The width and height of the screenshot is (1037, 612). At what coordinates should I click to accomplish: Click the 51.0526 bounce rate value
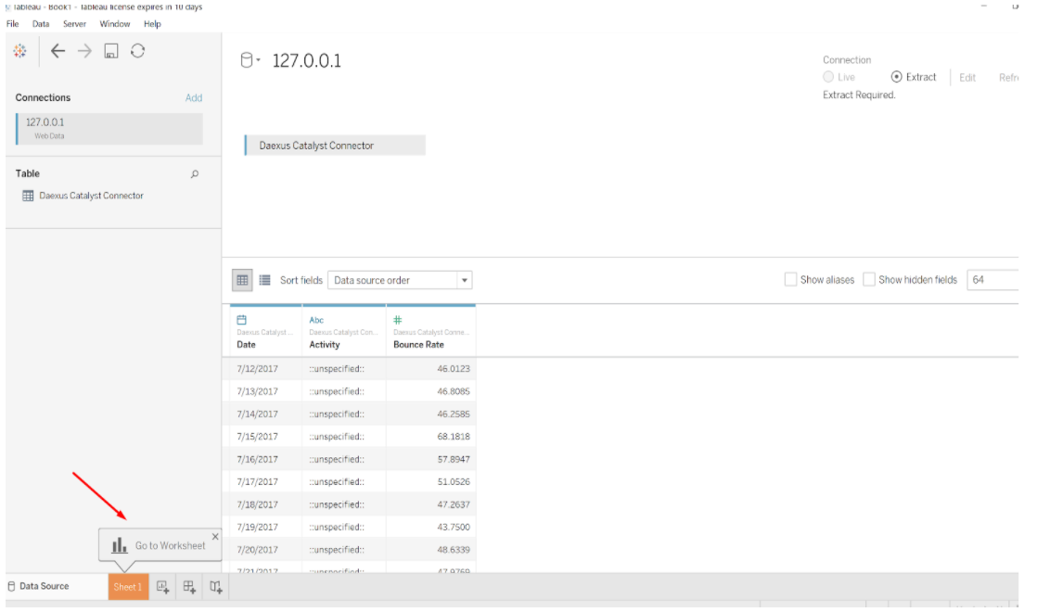[453, 482]
